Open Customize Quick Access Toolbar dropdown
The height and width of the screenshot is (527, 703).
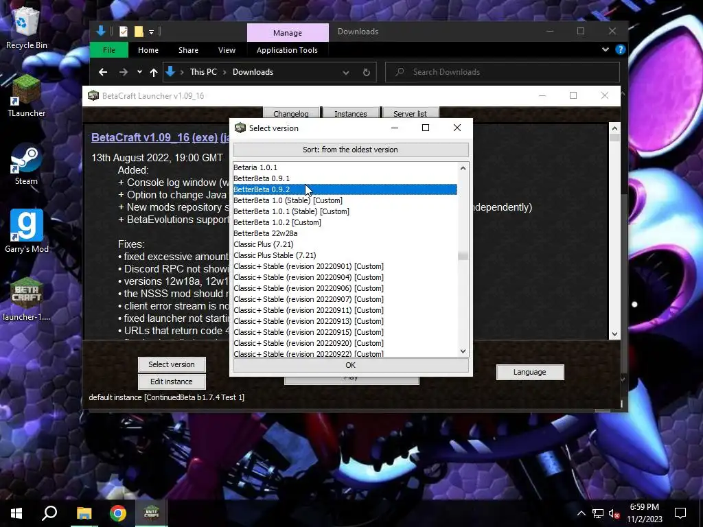click(152, 32)
